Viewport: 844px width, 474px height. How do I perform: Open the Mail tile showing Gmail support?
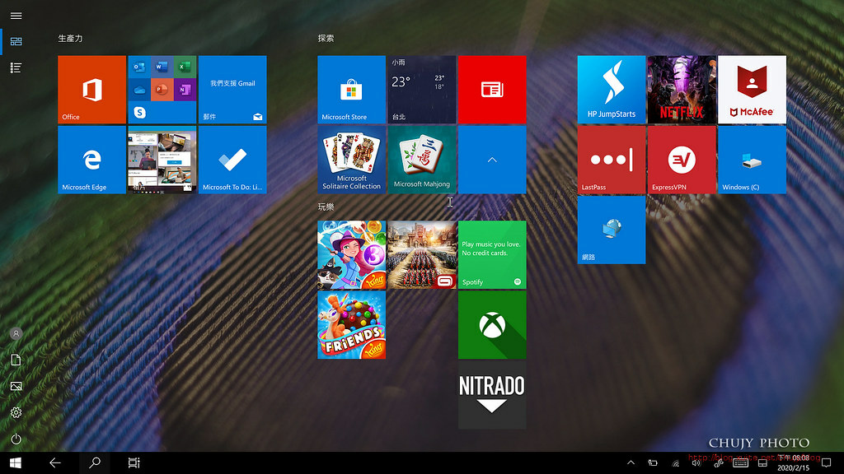(x=232, y=90)
